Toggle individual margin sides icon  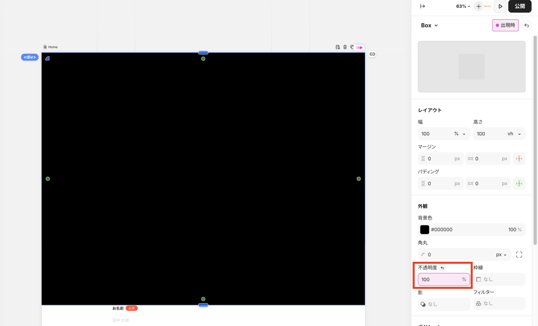[519, 159]
